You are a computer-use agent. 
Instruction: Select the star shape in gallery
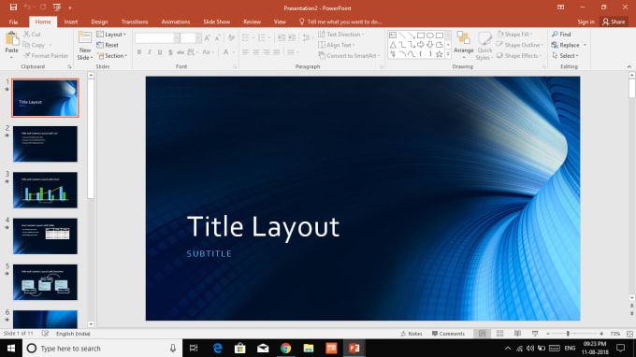coord(440,54)
